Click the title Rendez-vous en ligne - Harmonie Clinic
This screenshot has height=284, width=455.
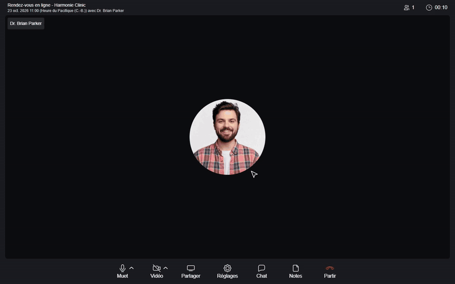click(x=47, y=5)
